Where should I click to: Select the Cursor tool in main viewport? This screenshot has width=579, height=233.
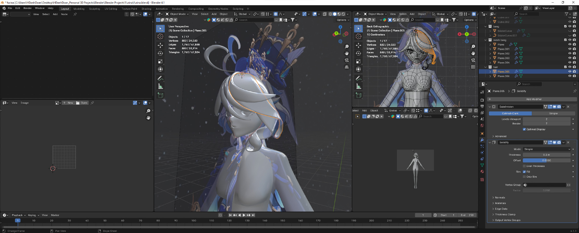click(x=160, y=36)
